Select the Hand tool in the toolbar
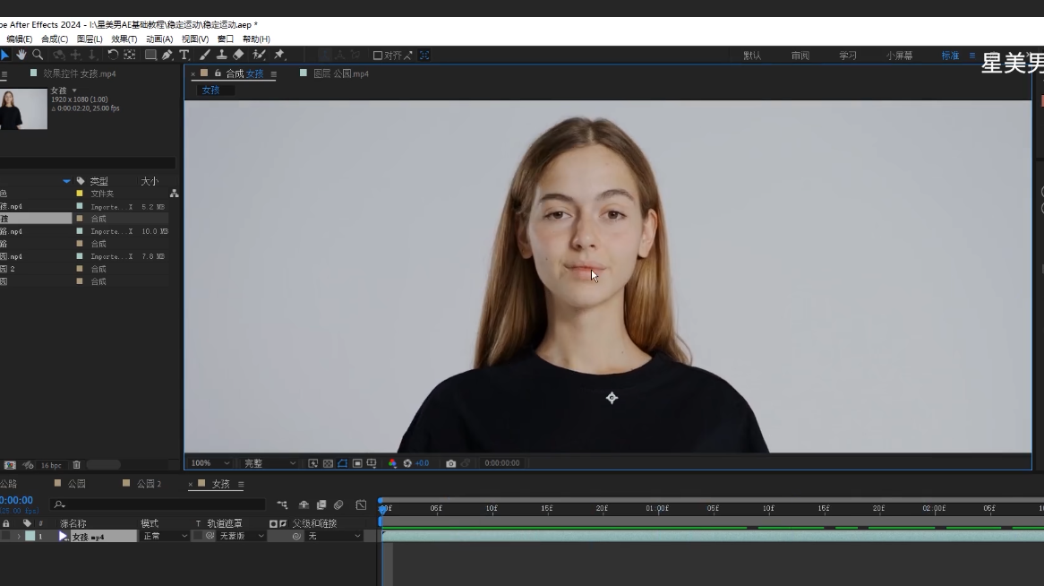 pos(21,56)
